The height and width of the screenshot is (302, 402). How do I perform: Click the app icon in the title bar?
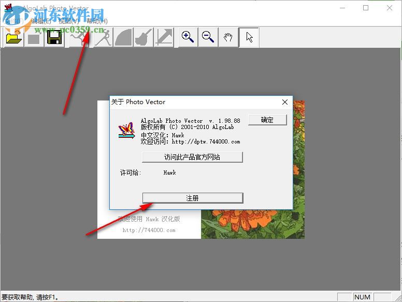pyautogui.click(x=8, y=8)
